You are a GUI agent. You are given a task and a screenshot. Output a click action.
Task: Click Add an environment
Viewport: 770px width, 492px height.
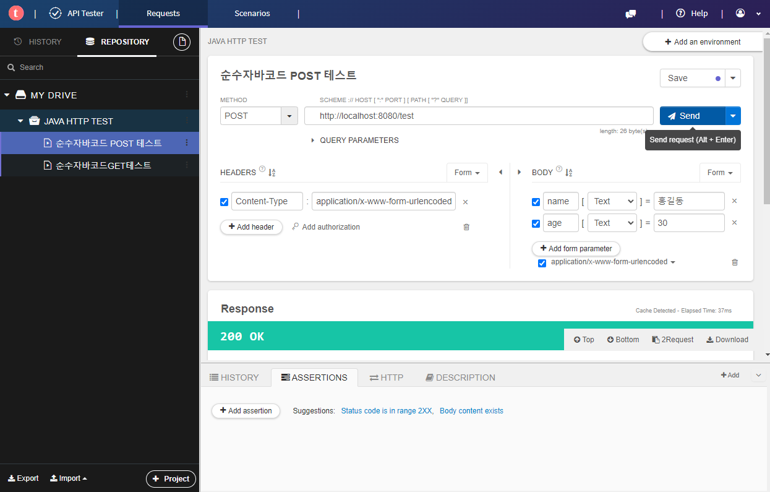703,42
